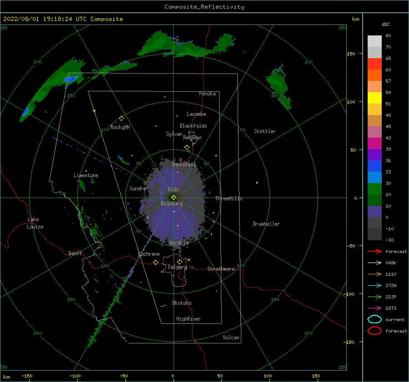Click the asterisk marker above Limestone label
Viewport: 409px width, 382px height.
pyautogui.click(x=86, y=171)
